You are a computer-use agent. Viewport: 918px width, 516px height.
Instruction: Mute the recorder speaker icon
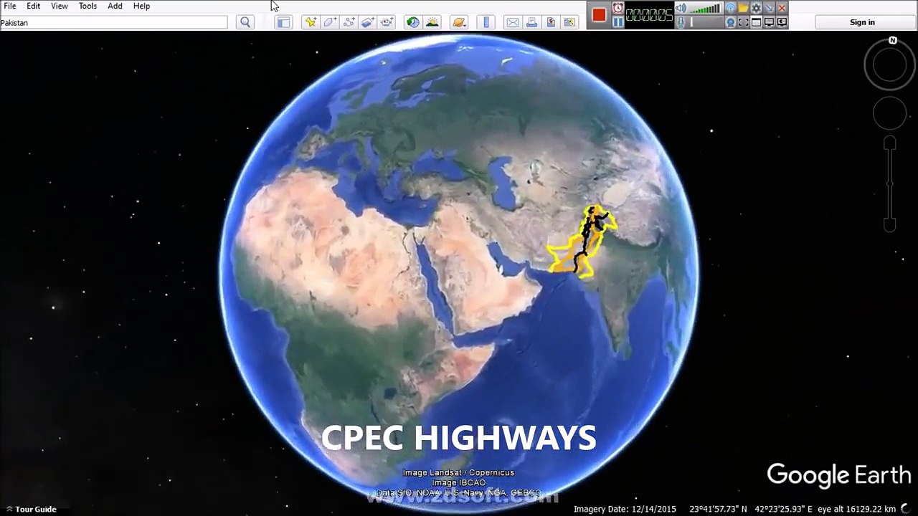(x=681, y=8)
